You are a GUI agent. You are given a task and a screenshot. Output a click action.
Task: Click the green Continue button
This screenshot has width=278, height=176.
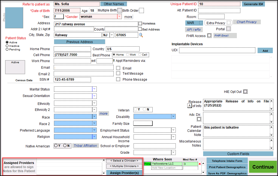tap(263, 167)
